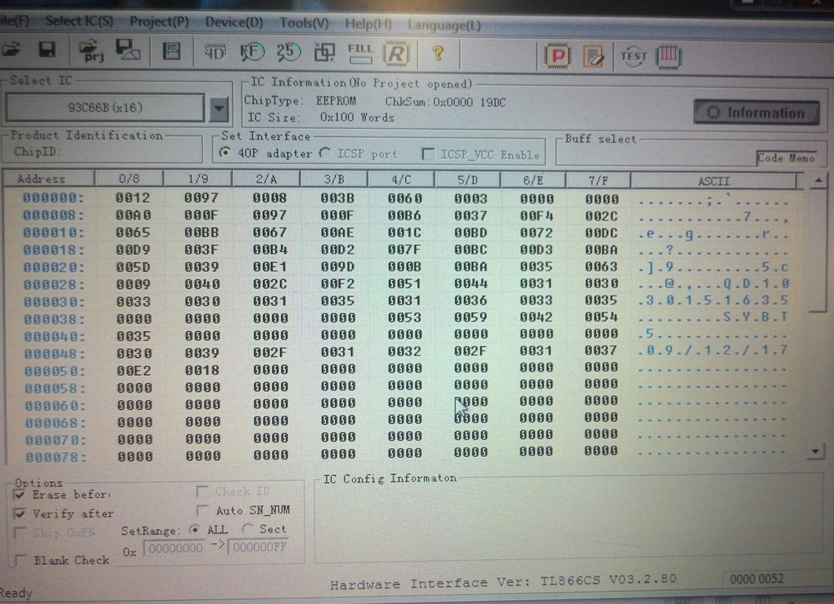Click hex cell 0012 at address 000000

[133, 197]
